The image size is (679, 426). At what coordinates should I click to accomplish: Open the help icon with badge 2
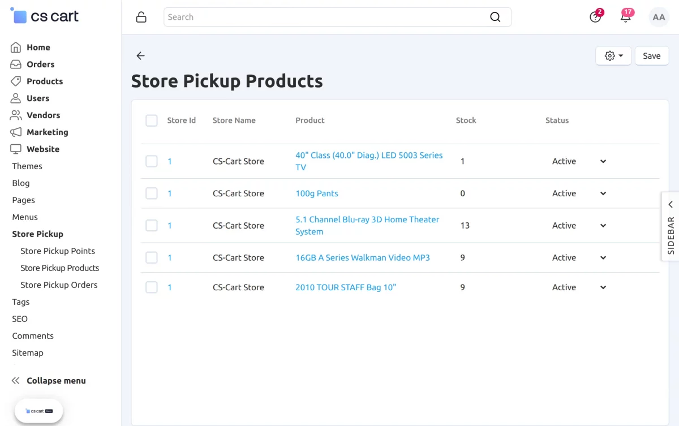(x=595, y=16)
